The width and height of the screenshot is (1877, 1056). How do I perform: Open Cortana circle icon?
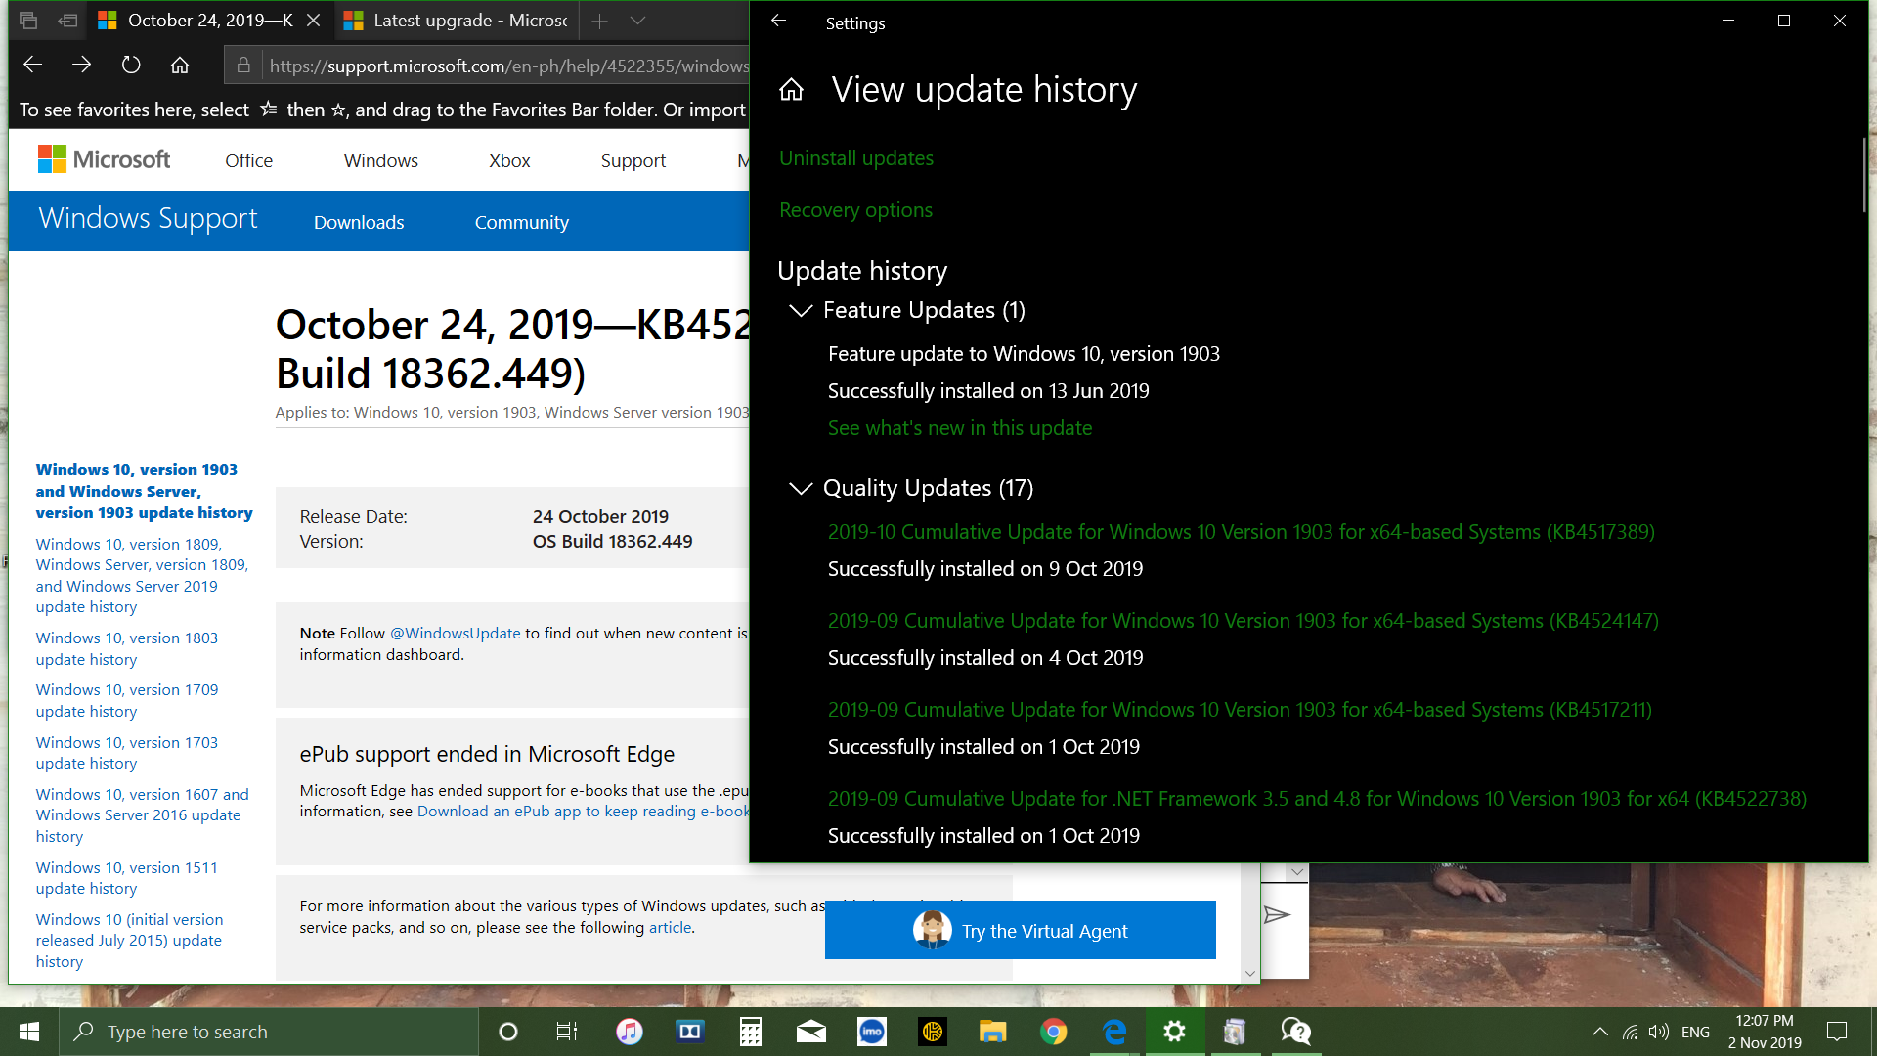[x=507, y=1032]
